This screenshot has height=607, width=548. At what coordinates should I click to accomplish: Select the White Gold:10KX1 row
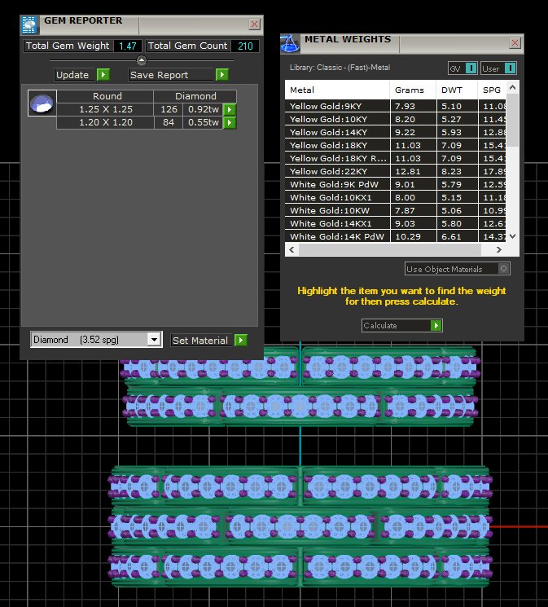[x=396, y=197]
